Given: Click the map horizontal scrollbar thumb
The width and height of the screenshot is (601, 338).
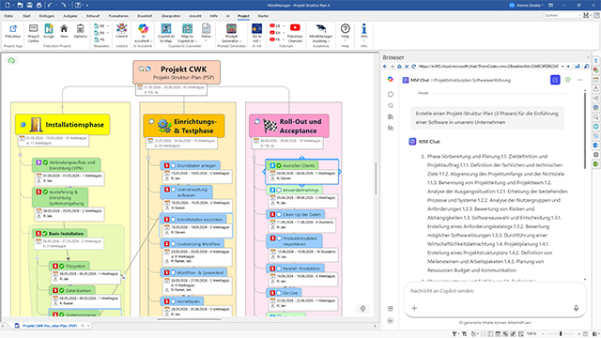Looking at the screenshot, I should click(x=189, y=319).
